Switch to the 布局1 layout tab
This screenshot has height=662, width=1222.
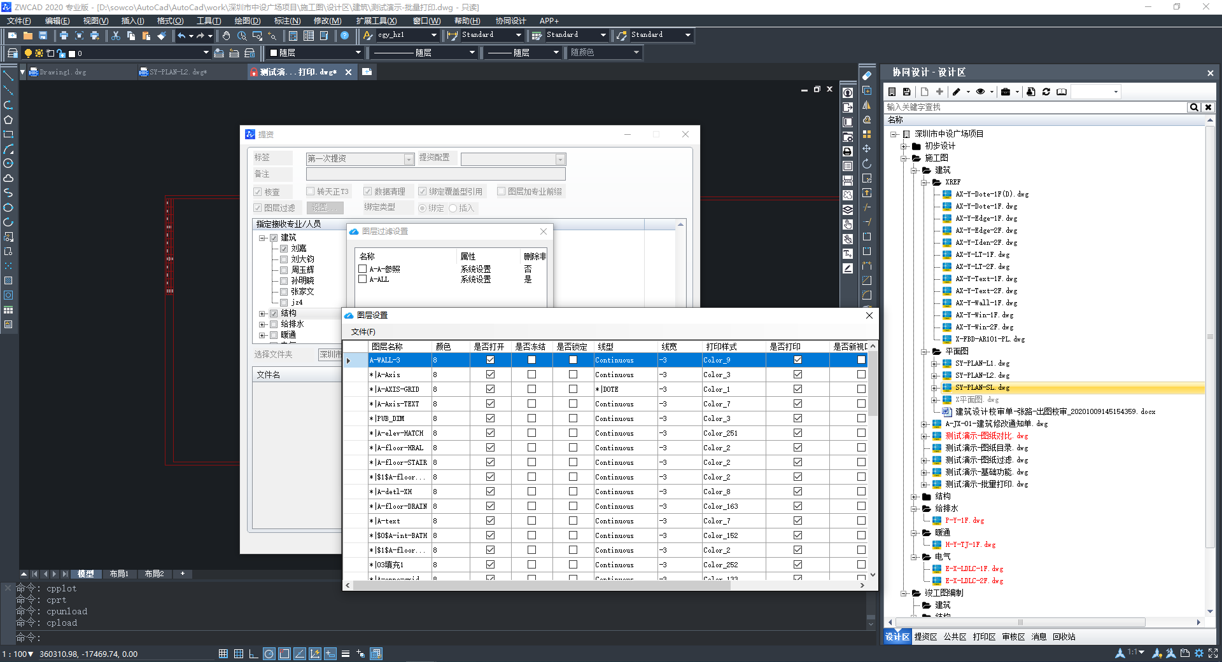click(x=119, y=574)
